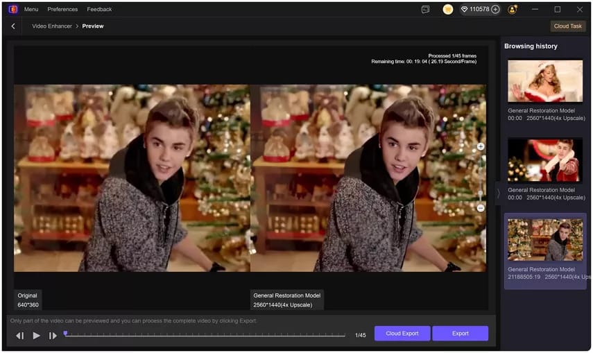Open the message center icon
Screen dimensions: 593x353
point(425,10)
